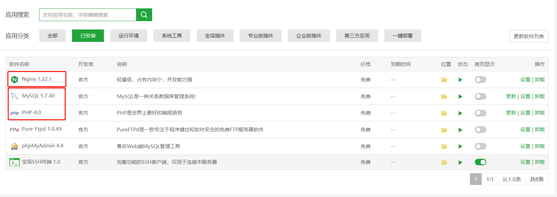The height and width of the screenshot is (197, 557).
Task: Click the 共6条 total count text
Action: pyautogui.click(x=537, y=179)
